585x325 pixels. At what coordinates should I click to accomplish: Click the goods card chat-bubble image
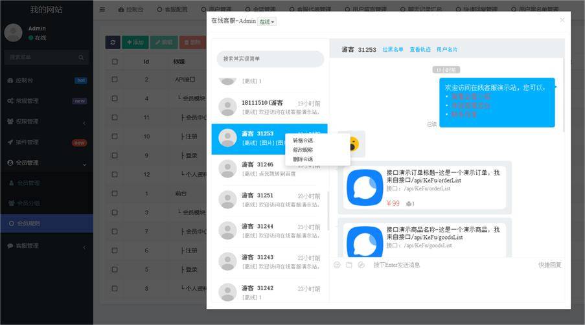(x=365, y=241)
